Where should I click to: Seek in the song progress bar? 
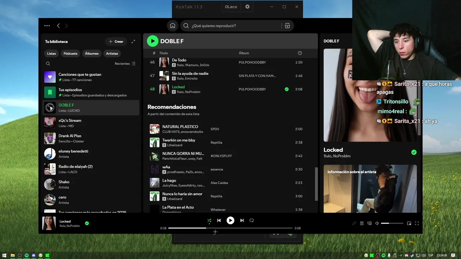click(230, 228)
